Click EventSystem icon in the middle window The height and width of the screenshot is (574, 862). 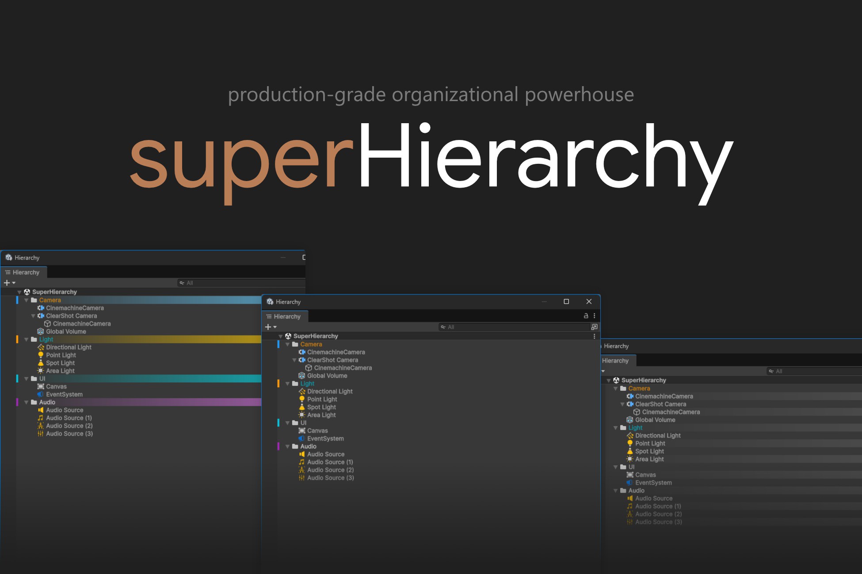coord(301,438)
